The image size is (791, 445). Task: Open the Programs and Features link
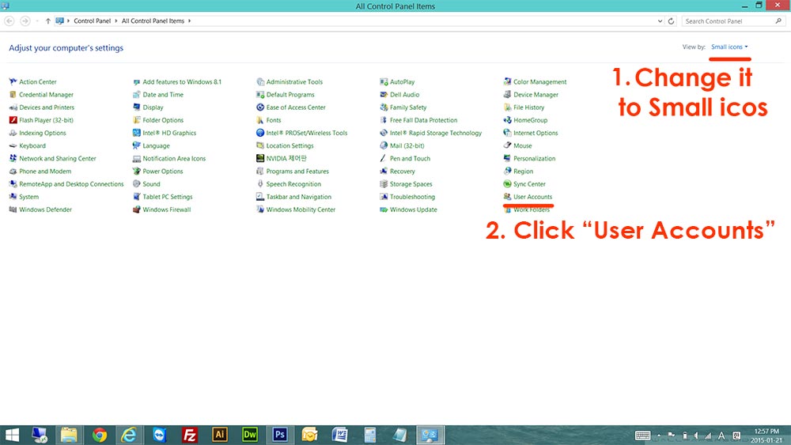coord(297,172)
